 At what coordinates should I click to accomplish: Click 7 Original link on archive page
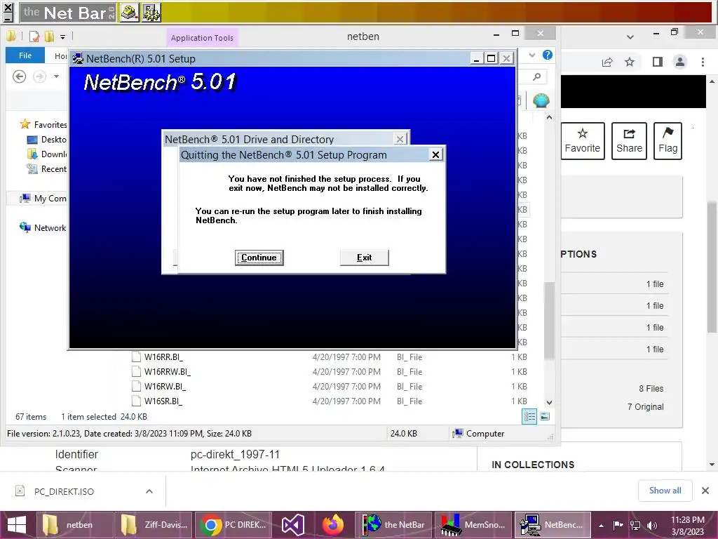click(x=645, y=407)
